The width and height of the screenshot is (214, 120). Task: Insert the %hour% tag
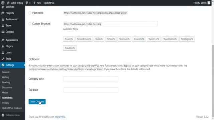click(111, 39)
